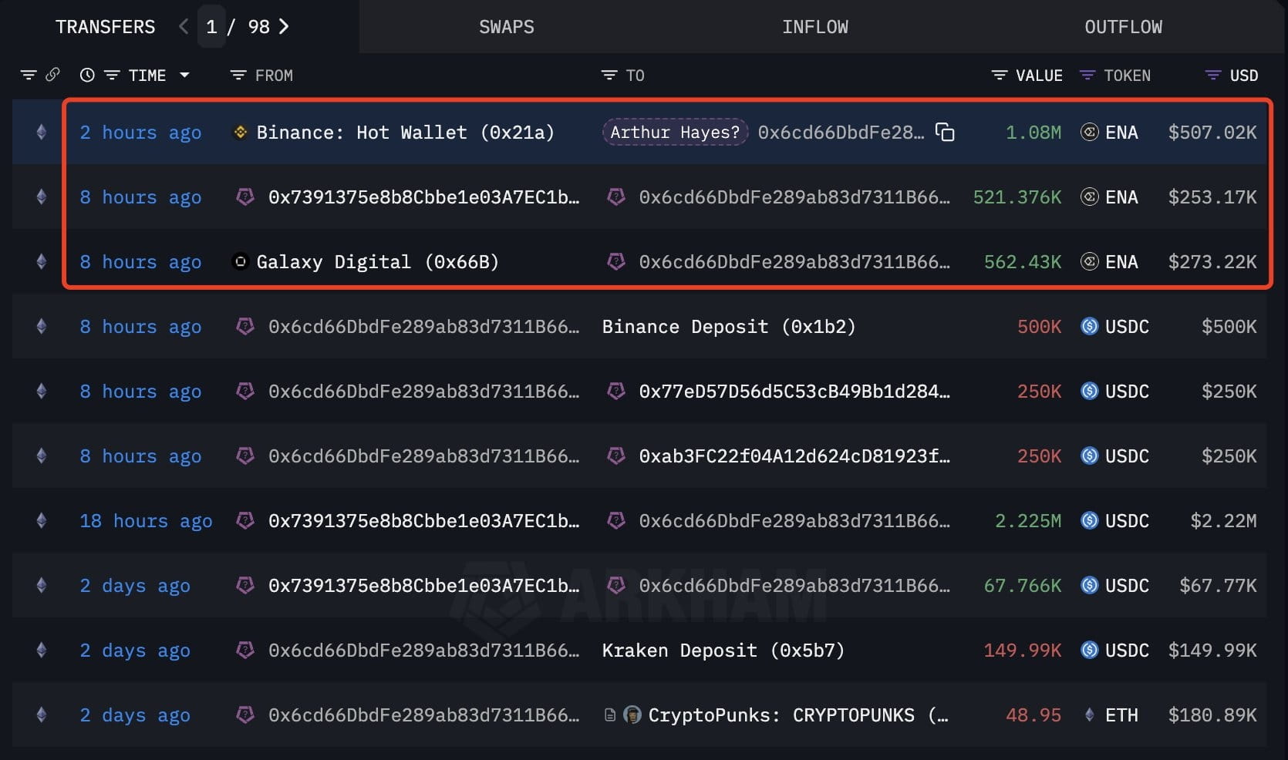Open address 0x6cd66DbdFe28… next to Arthur Hayes tag
1288x760 pixels.
tap(841, 133)
